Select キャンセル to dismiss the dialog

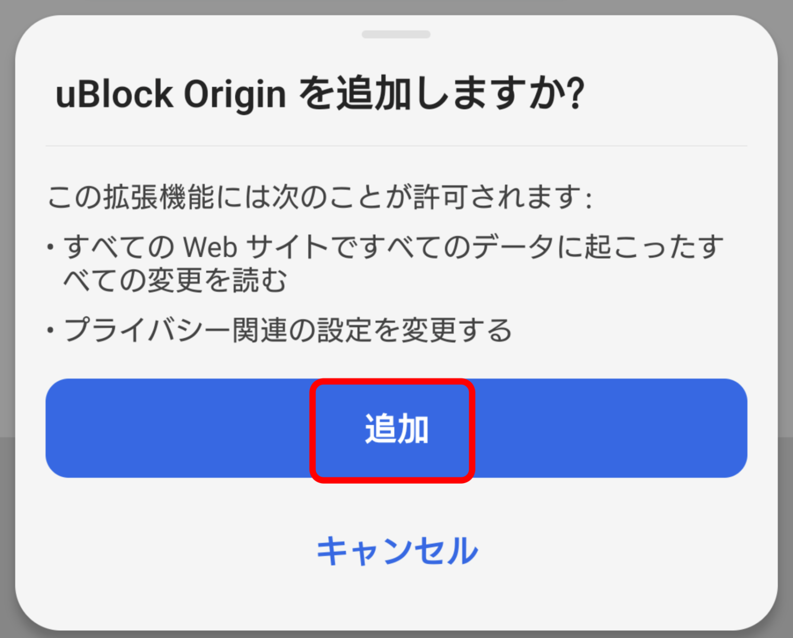396,550
